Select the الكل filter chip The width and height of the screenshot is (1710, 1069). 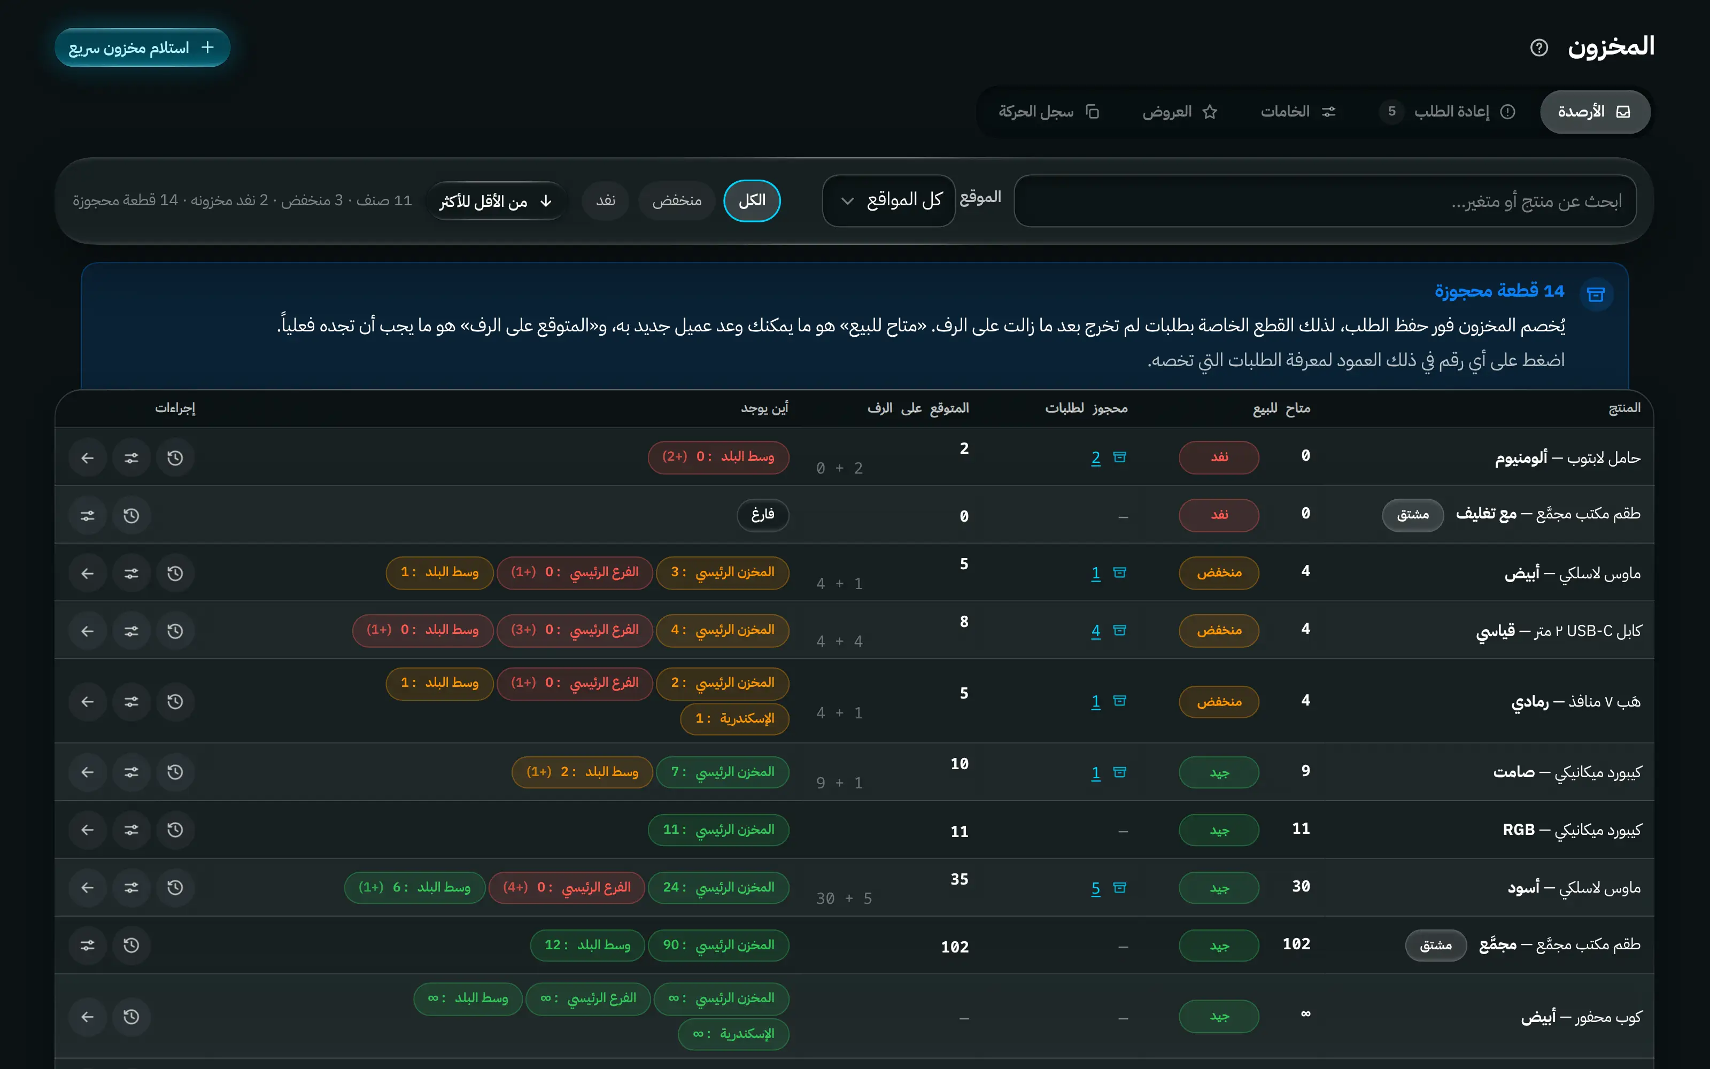coord(752,201)
